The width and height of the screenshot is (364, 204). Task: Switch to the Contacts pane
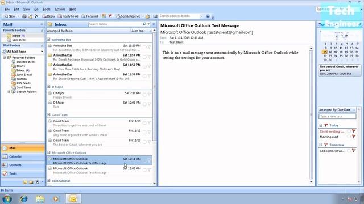(23, 165)
